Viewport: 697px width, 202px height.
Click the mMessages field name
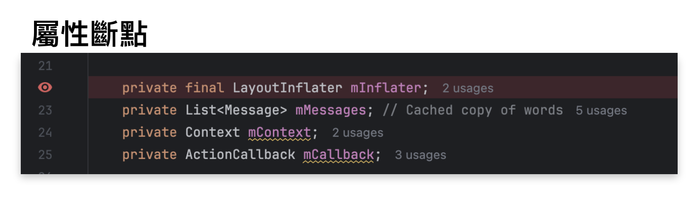pyautogui.click(x=331, y=110)
